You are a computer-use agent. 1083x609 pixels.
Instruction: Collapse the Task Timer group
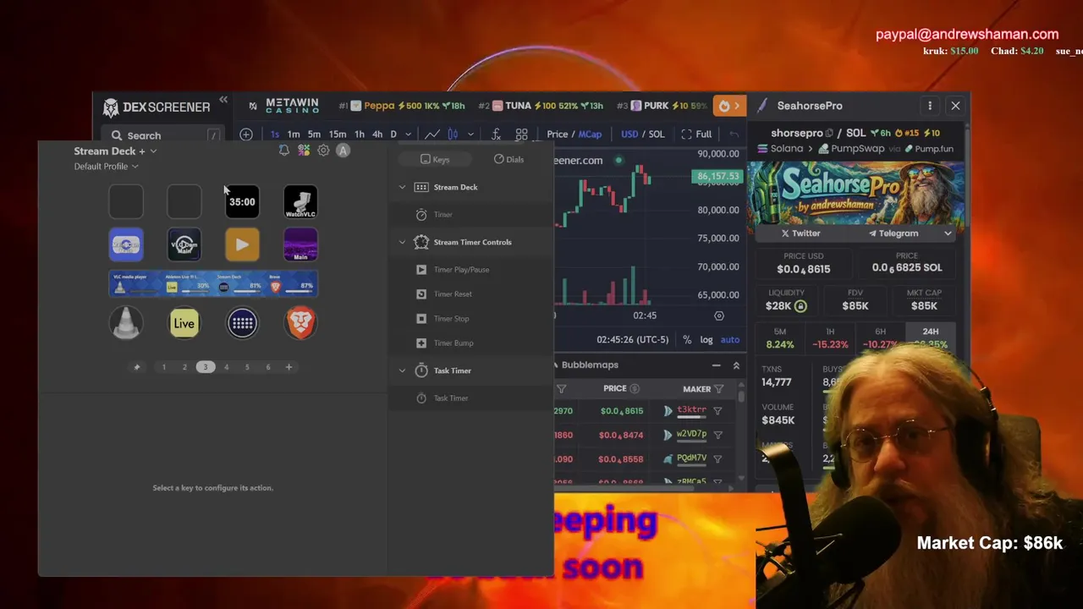coord(402,370)
